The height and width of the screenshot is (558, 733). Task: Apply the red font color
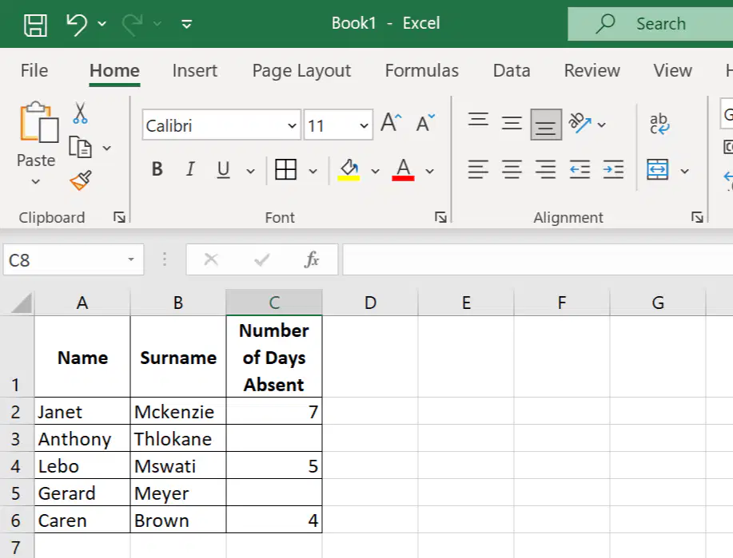(x=403, y=169)
